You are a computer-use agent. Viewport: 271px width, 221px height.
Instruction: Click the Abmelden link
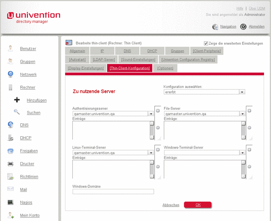click(257, 27)
